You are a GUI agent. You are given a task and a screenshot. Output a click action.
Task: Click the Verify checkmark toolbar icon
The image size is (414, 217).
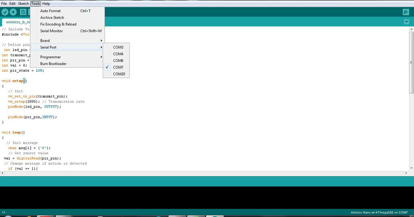coord(5,12)
